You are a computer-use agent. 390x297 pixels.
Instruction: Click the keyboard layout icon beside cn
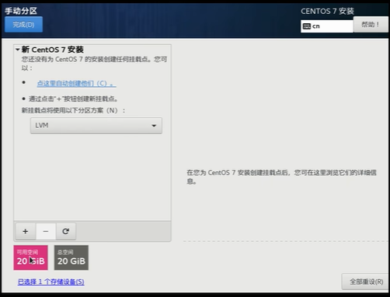307,26
